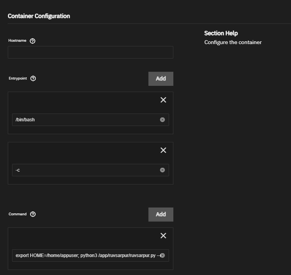Click the Command field label
This screenshot has width=291, height=275.
[18, 214]
